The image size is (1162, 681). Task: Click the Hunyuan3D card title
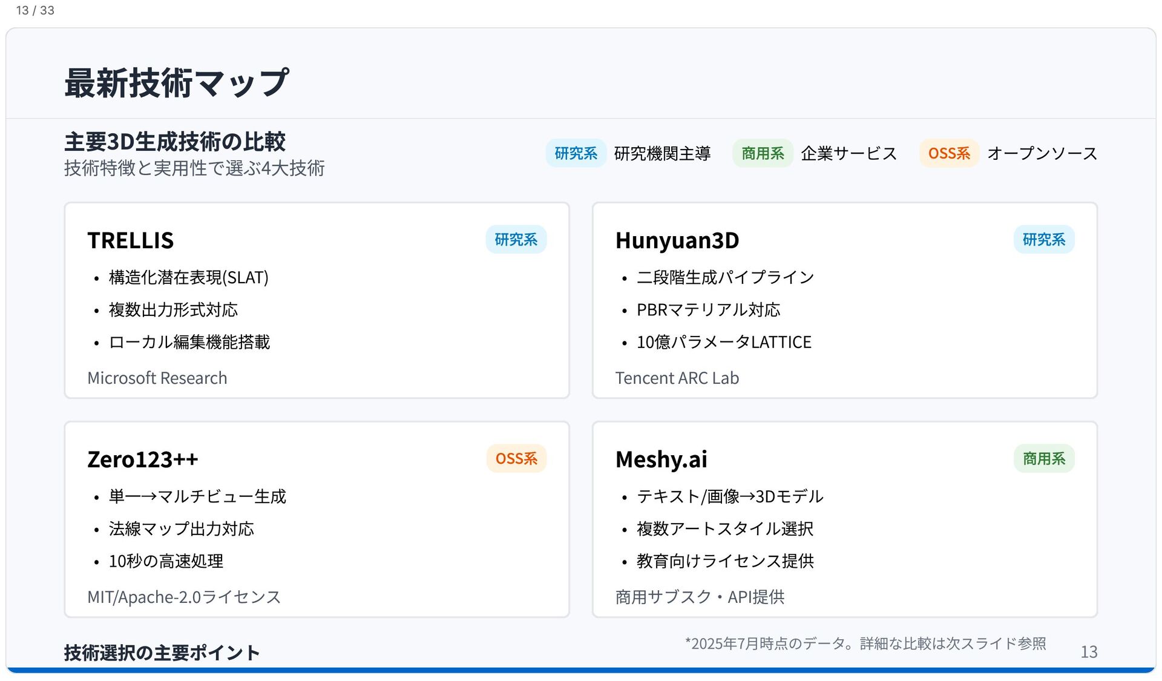pos(677,240)
